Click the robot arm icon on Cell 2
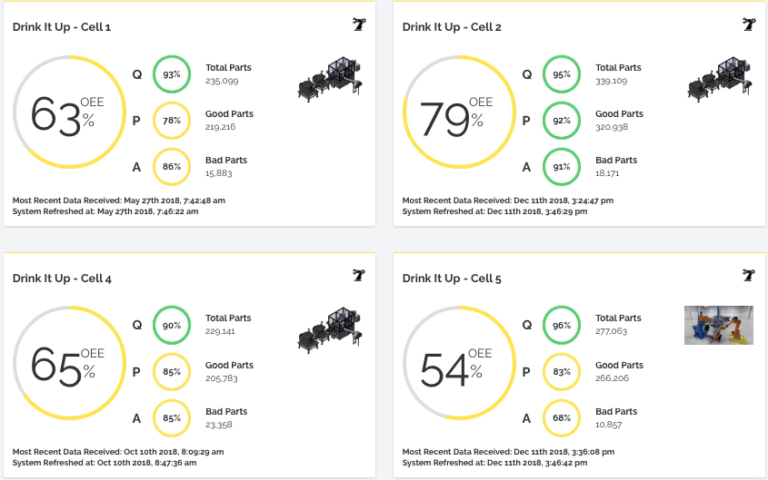 [x=749, y=24]
